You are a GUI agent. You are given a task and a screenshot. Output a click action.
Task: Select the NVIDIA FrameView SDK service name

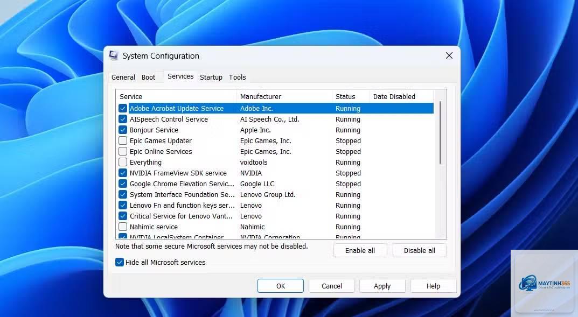click(x=178, y=173)
